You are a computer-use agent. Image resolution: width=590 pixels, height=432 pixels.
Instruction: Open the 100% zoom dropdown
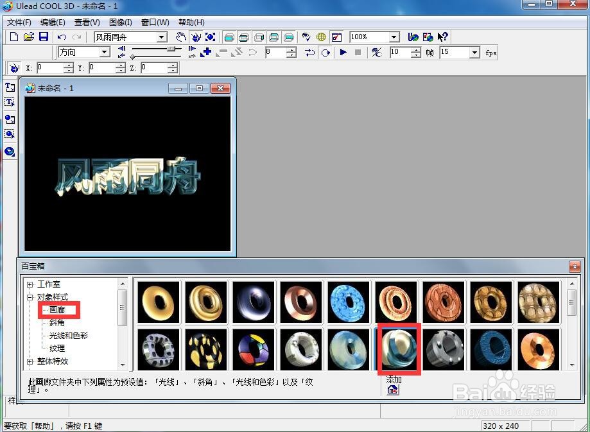point(394,37)
